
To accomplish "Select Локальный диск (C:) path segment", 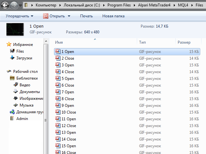I will [82, 5].
